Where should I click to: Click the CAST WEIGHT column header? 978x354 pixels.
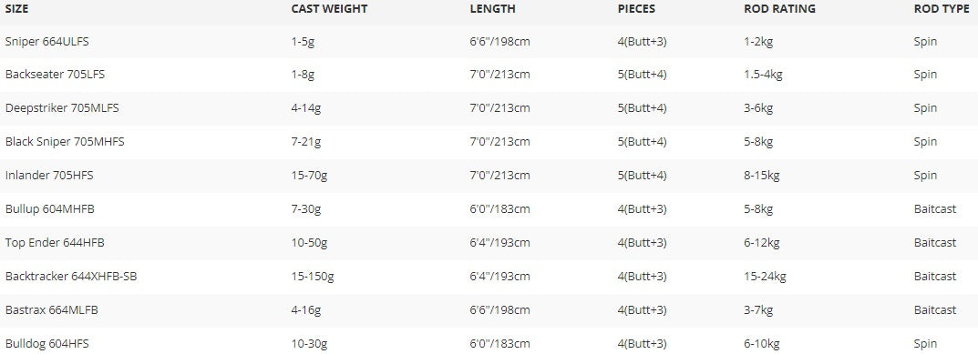[x=329, y=9]
